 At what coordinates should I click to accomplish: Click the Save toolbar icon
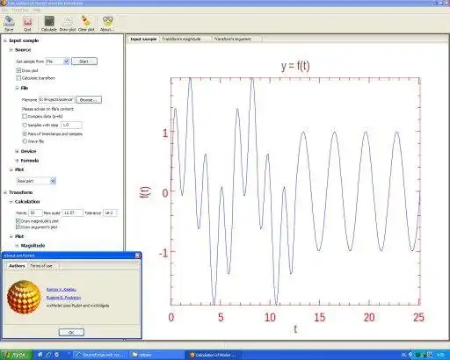pyautogui.click(x=9, y=24)
